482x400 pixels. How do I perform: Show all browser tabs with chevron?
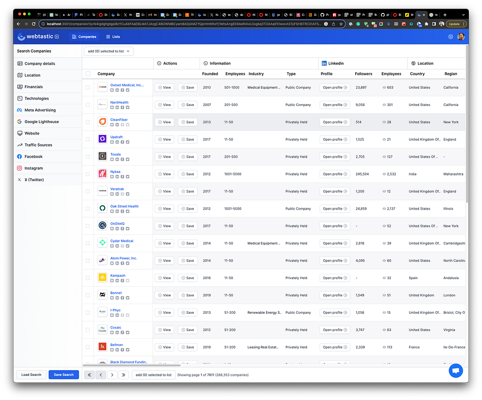click(x=463, y=15)
